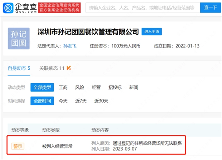Open legal representative 孙友飞 link
Image resolution: width=222 pixels, height=160 pixels.
[x=70, y=46]
